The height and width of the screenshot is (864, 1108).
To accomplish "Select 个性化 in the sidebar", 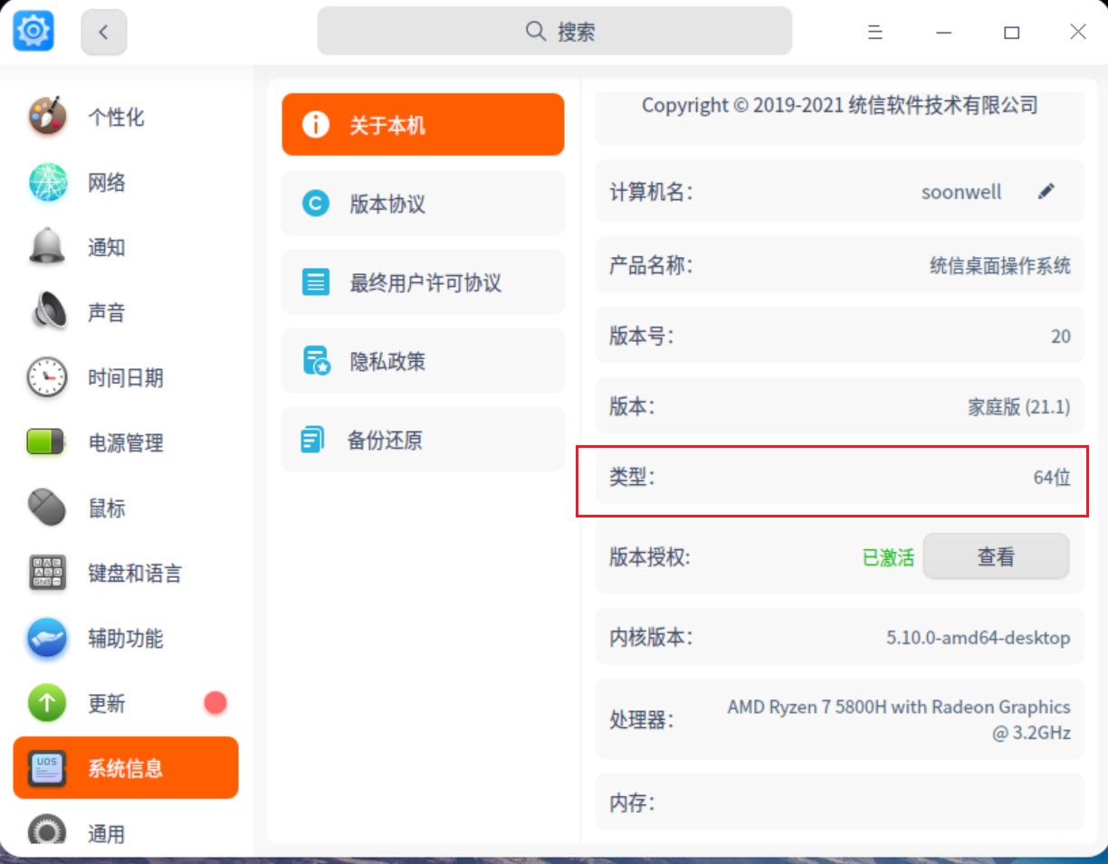I will point(126,117).
